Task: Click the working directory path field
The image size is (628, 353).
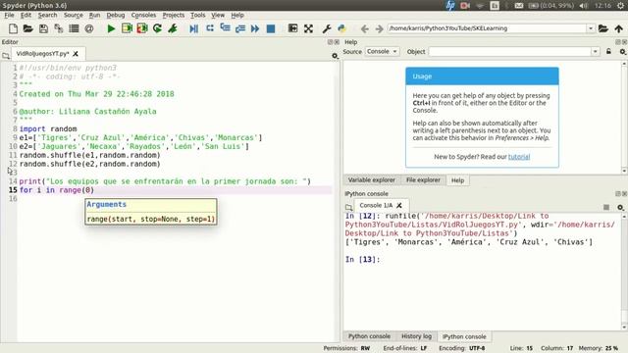Action: pyautogui.click(x=487, y=28)
